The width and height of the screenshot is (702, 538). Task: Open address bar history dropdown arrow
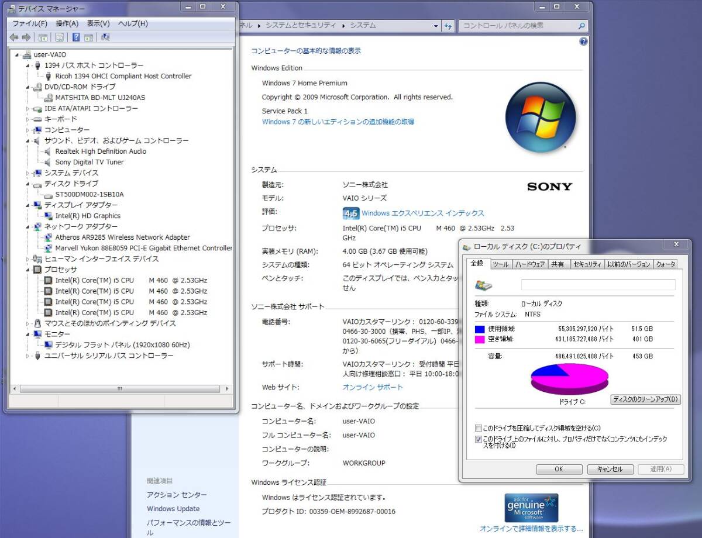436,26
